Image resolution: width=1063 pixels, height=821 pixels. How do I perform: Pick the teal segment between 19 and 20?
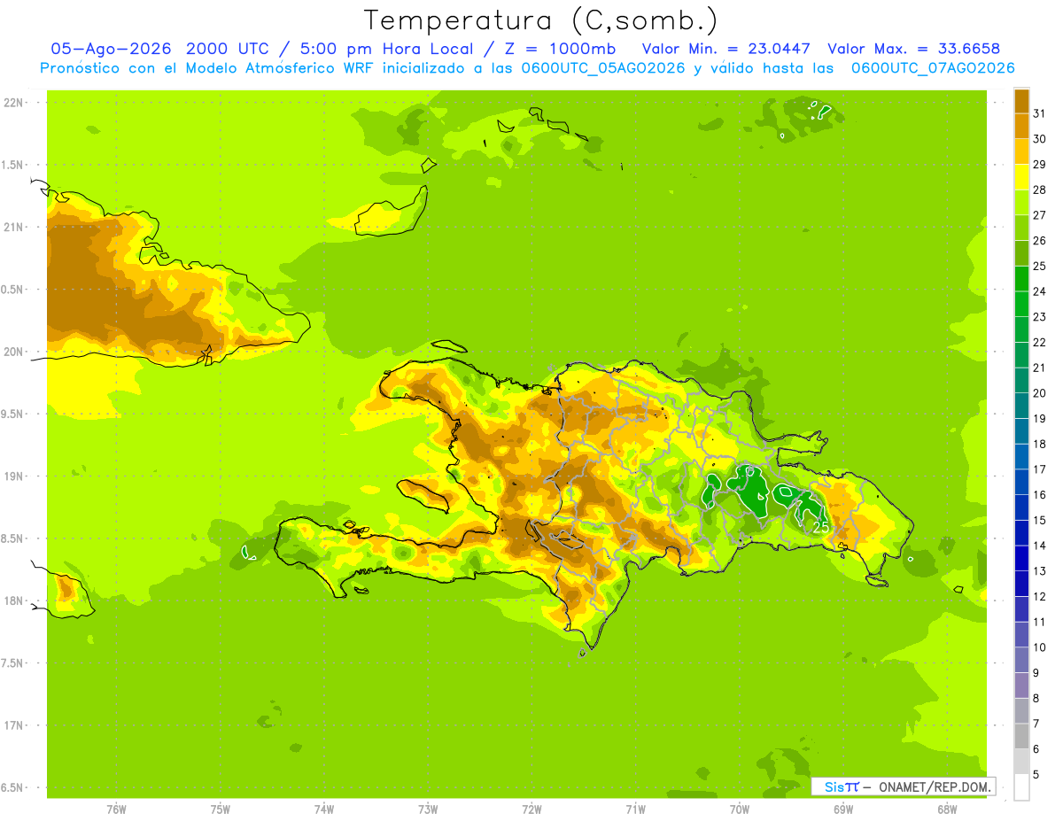(1021, 406)
